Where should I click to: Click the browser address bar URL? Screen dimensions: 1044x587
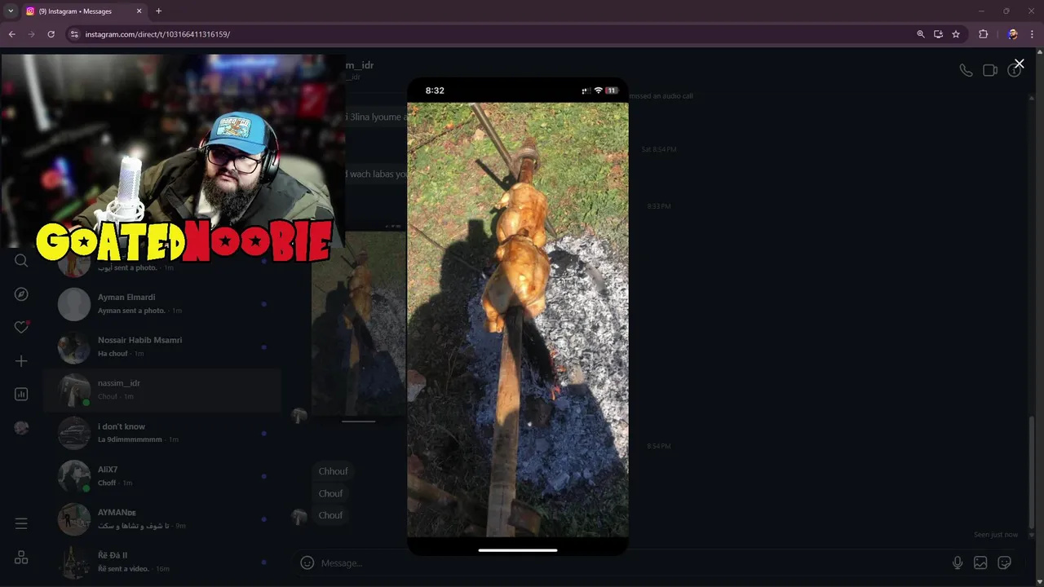[157, 34]
